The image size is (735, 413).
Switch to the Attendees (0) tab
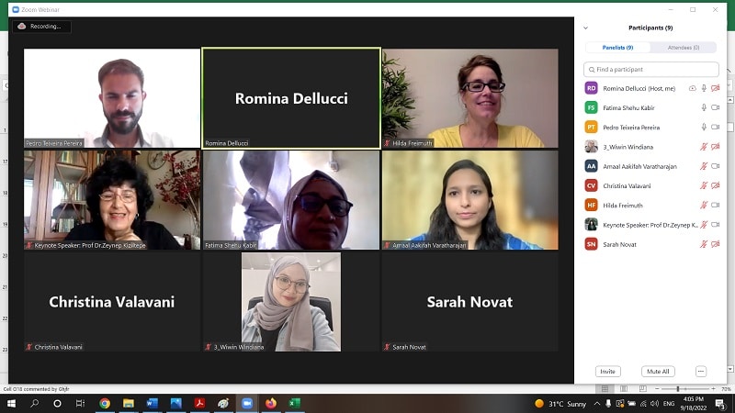coord(684,48)
